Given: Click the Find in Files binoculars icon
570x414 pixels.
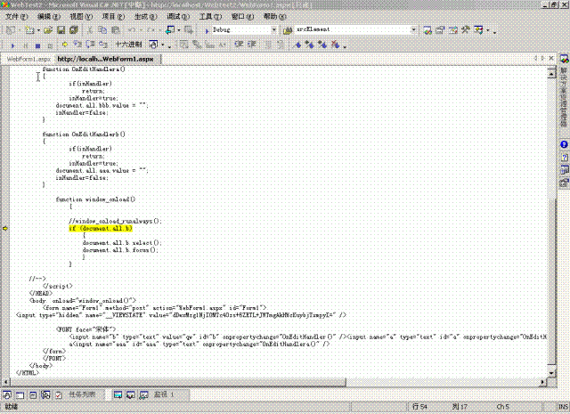Looking at the screenshot, I should [x=288, y=30].
